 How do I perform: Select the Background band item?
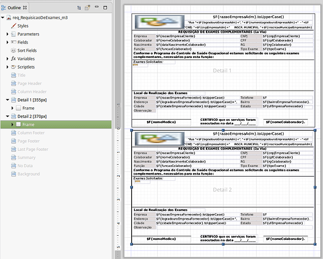tap(29, 174)
